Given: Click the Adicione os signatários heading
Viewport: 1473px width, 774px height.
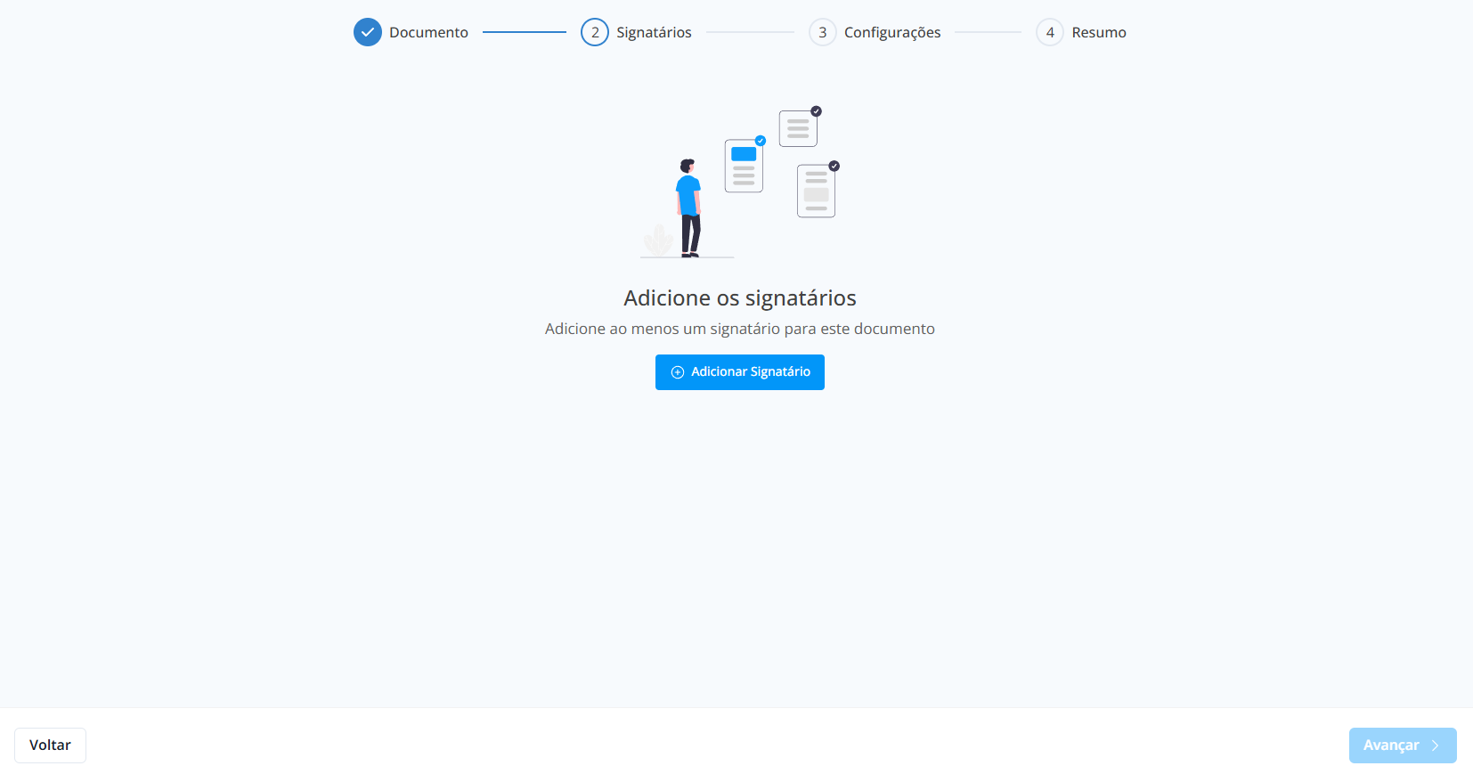Looking at the screenshot, I should click(740, 297).
